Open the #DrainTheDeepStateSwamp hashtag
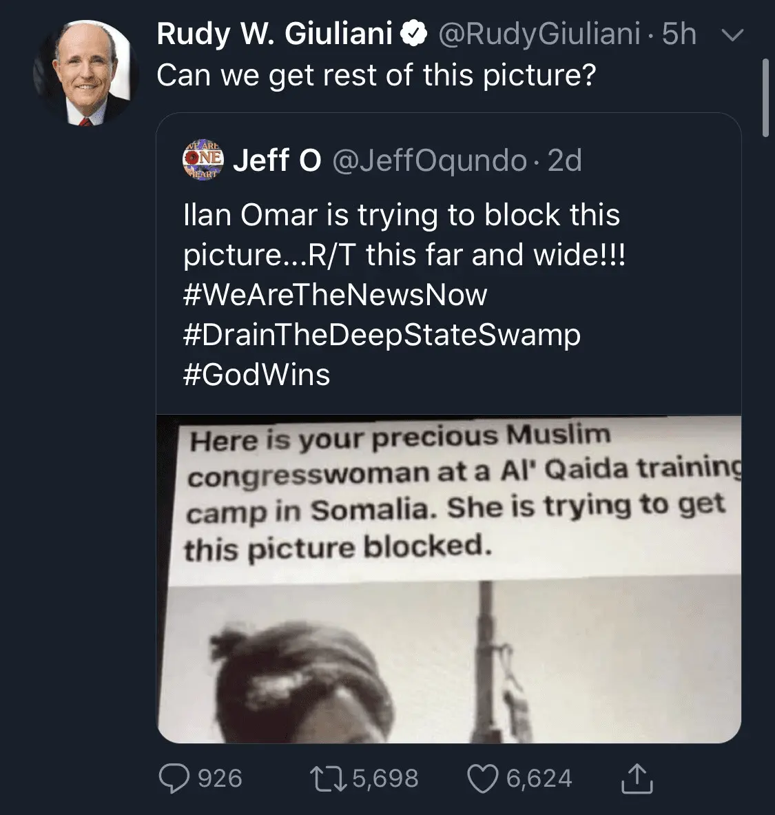This screenshot has width=775, height=815. [x=382, y=336]
